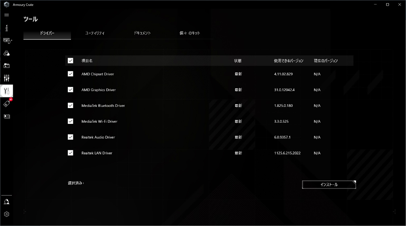Uncheck the Realtek Audio Driver checkbox
The image size is (406, 226).
71,137
